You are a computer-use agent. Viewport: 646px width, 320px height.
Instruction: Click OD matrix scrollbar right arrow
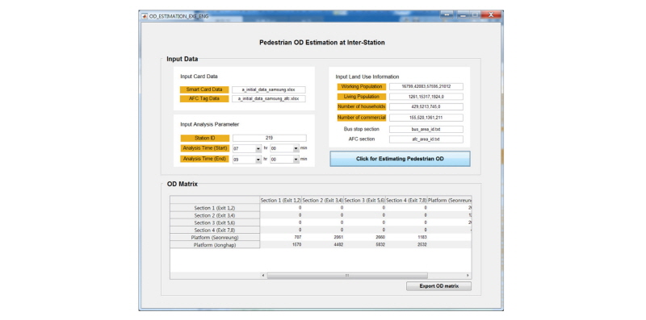point(468,275)
